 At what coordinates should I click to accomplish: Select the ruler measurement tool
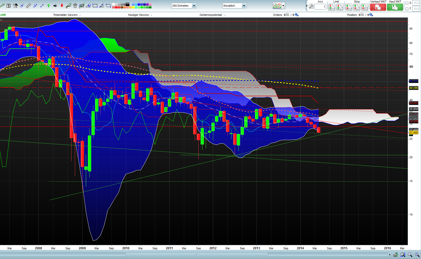pyautogui.click(x=28, y=6)
